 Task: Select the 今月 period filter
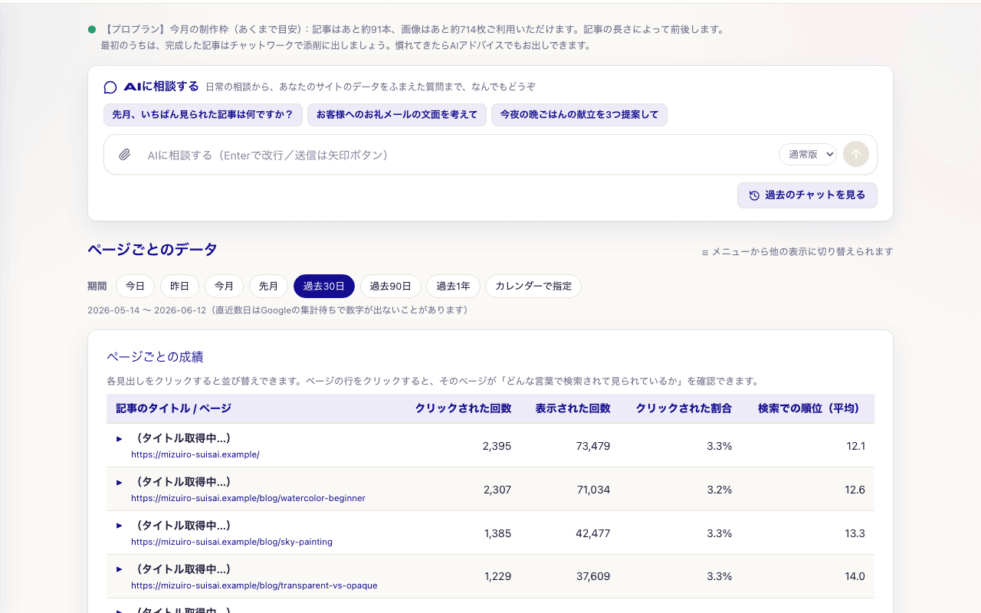[224, 286]
